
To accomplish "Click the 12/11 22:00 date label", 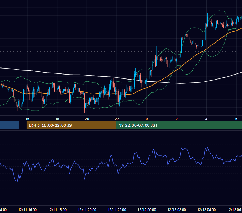I will 117,210.
